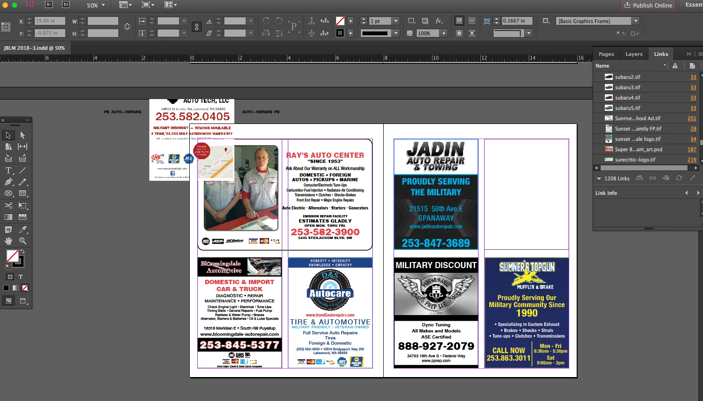Switch to the Pages tab

point(606,54)
